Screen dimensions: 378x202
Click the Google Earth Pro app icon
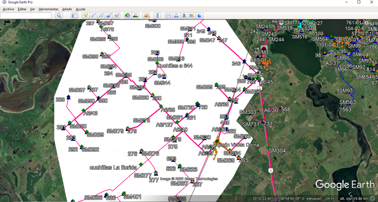(4, 2)
